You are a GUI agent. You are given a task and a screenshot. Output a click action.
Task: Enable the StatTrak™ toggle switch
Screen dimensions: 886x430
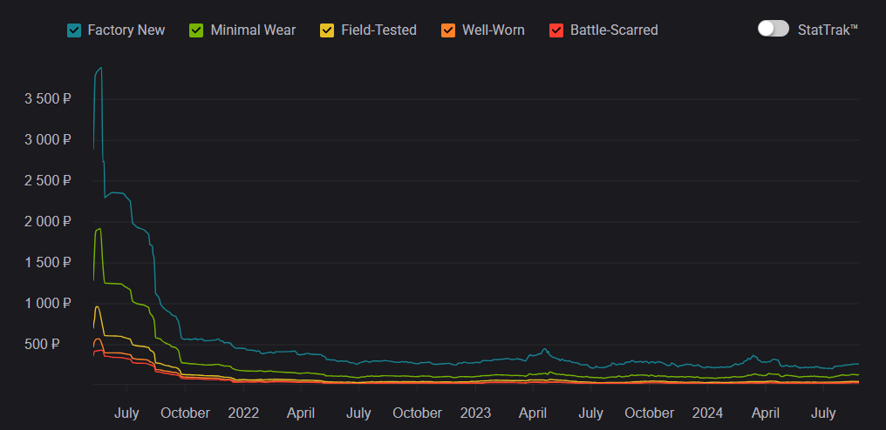[774, 29]
